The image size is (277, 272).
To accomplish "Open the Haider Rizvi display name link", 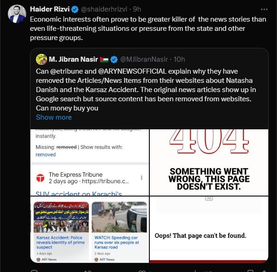I will [49, 9].
